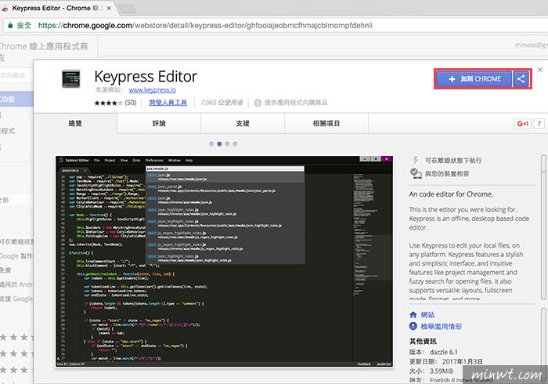Click the (50) review count
The image size is (548, 384).
point(131,103)
